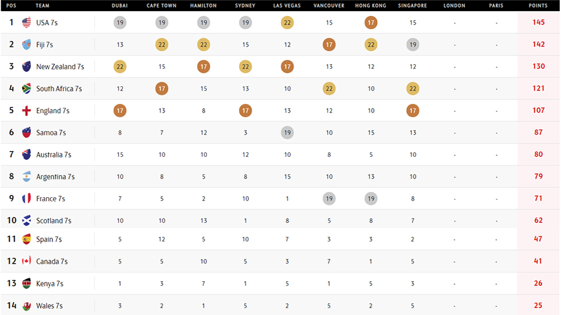This screenshot has width=561, height=315.
Task: Click the Fiji 7s flag icon
Action: pos(26,45)
